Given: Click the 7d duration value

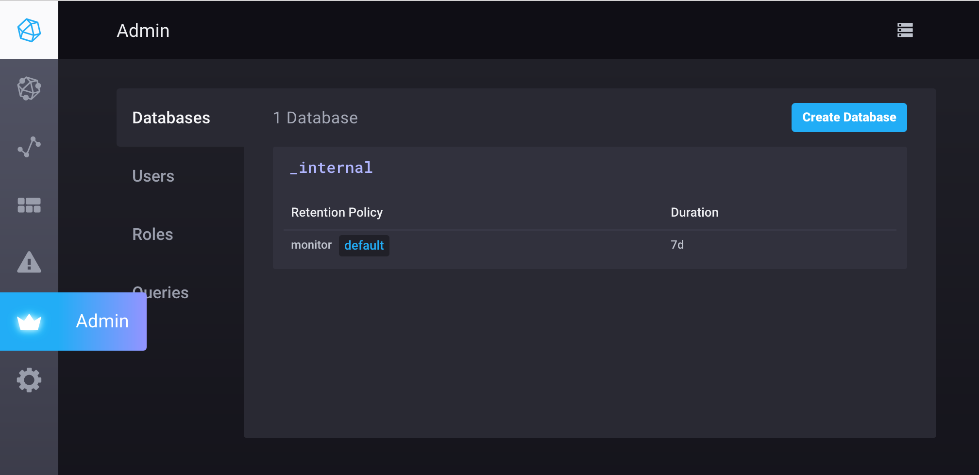Looking at the screenshot, I should coord(677,245).
